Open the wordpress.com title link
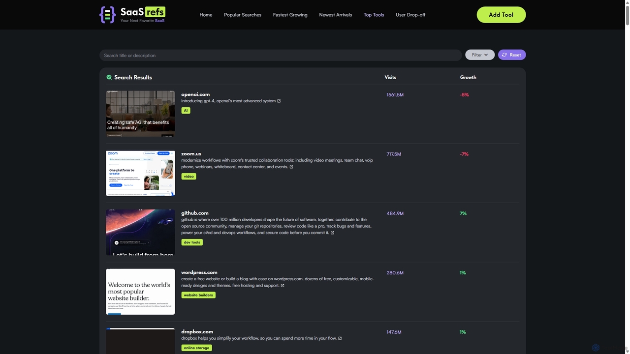This screenshot has height=354, width=630. click(199, 272)
